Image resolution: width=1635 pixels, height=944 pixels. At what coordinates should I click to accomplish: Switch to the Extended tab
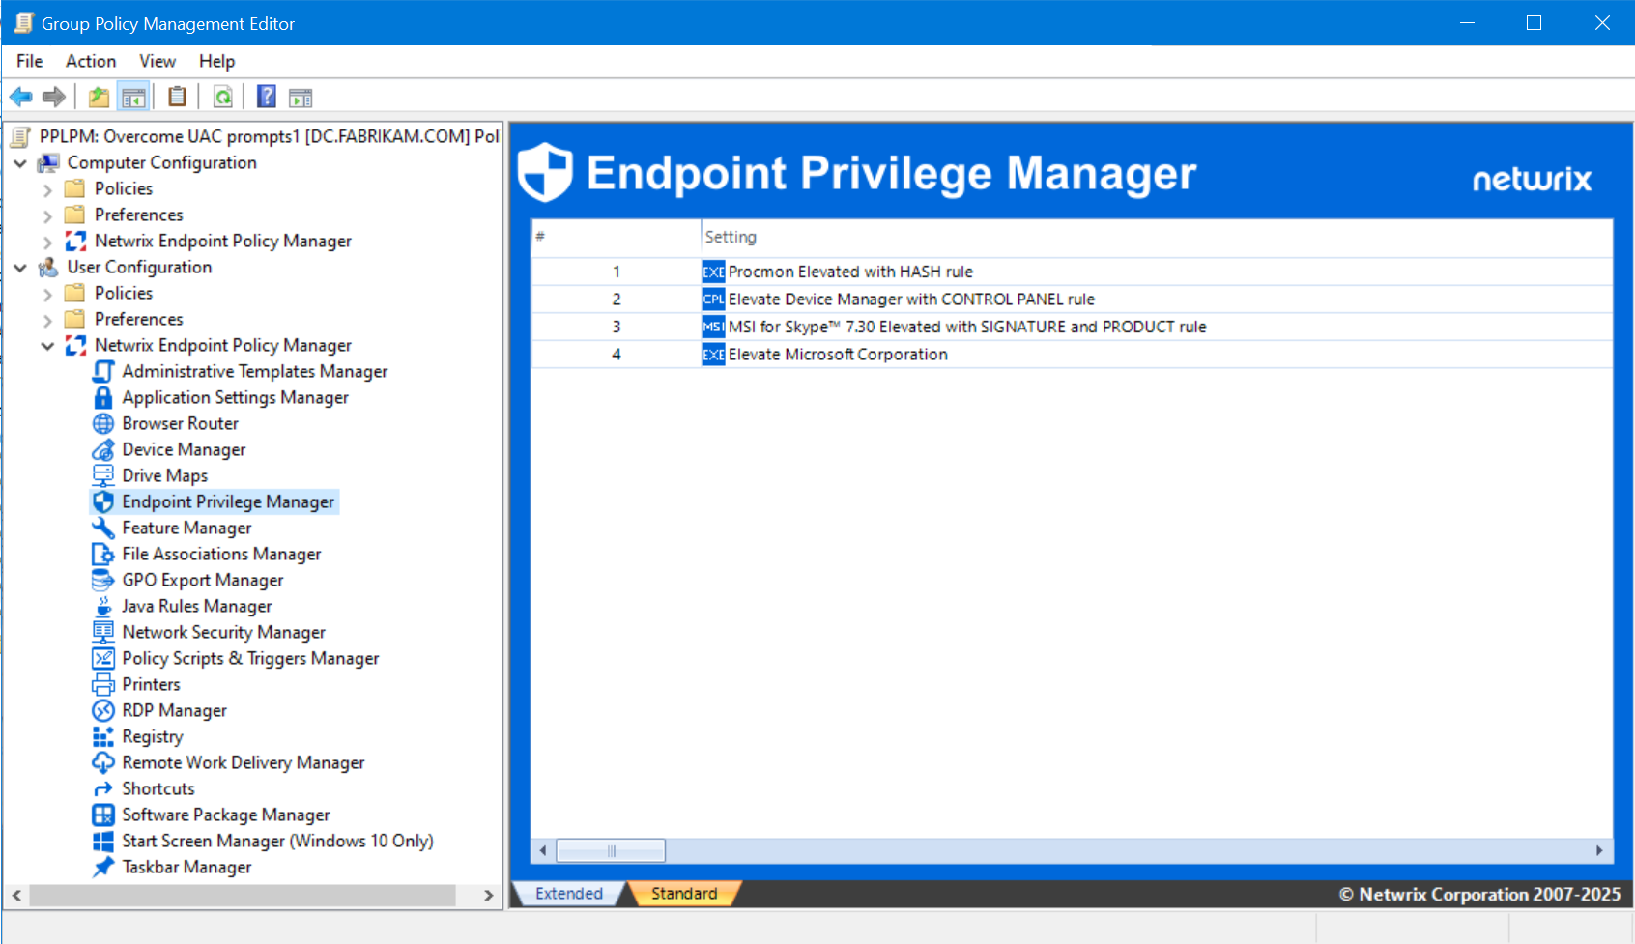tap(569, 894)
